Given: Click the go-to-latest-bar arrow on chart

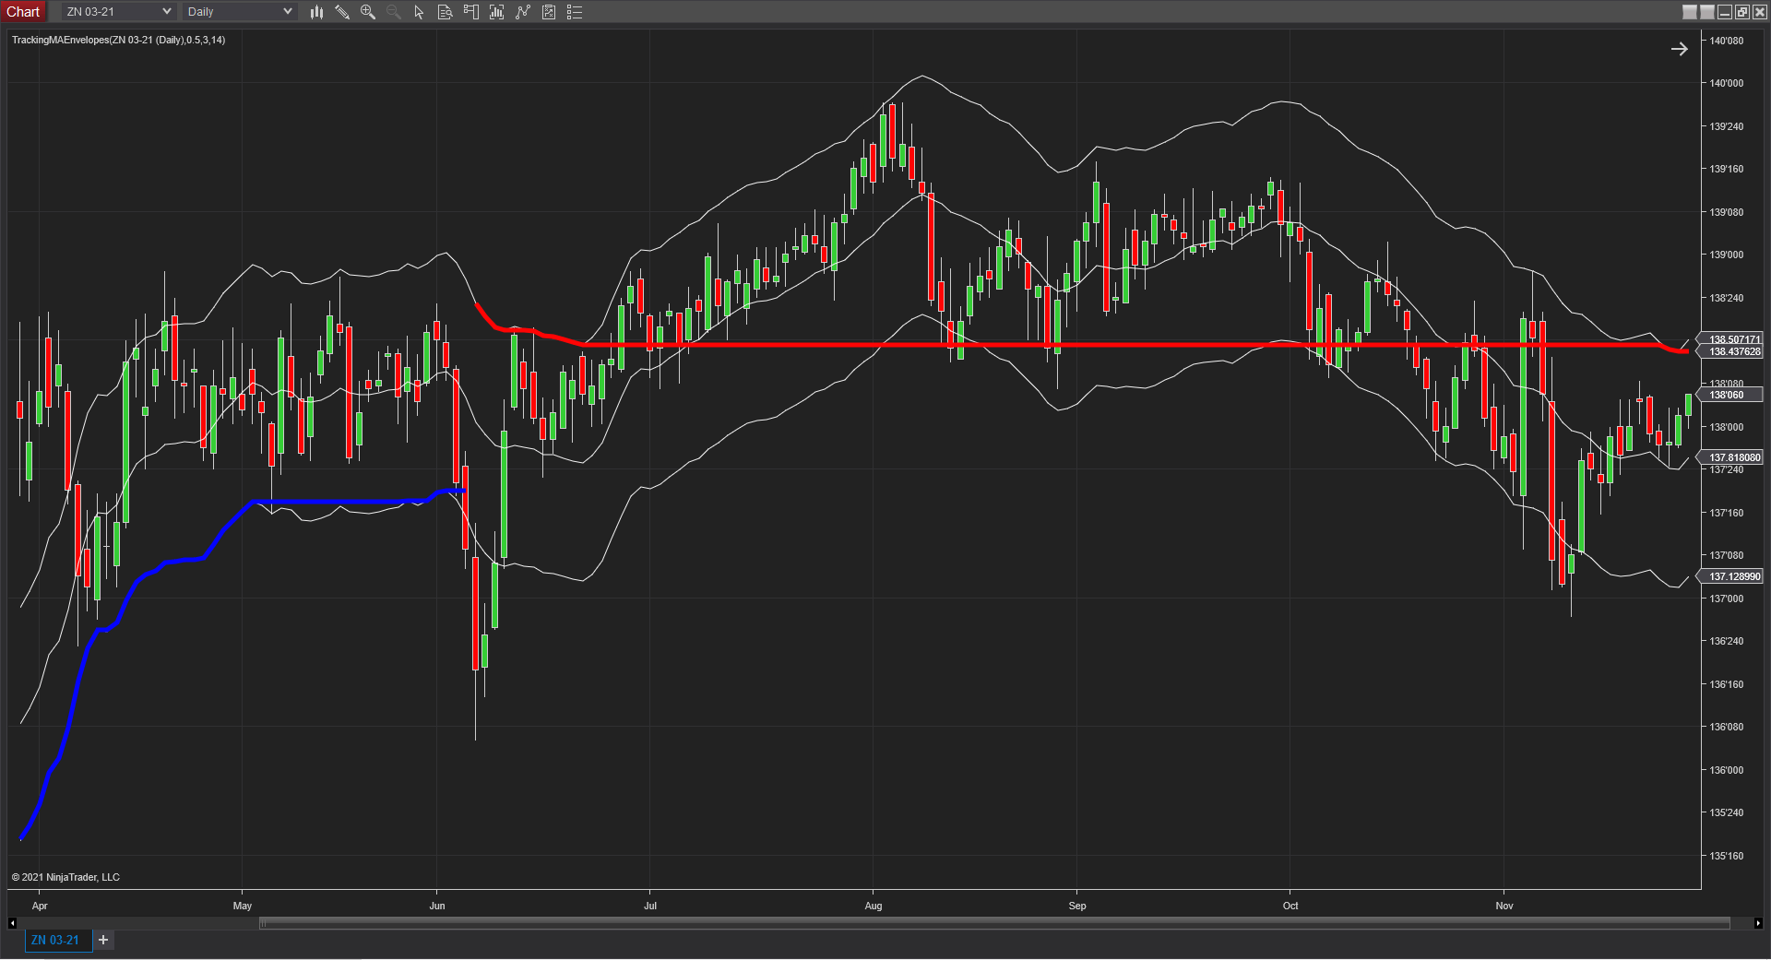Looking at the screenshot, I should coord(1681,49).
